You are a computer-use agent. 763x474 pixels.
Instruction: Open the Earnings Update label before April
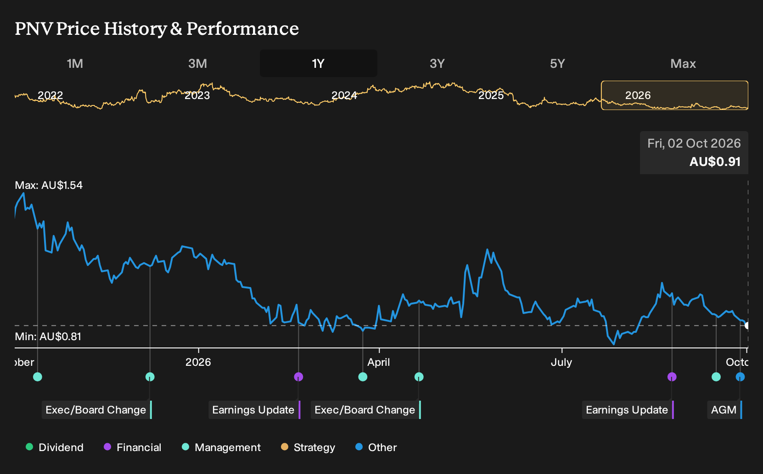pyautogui.click(x=254, y=410)
